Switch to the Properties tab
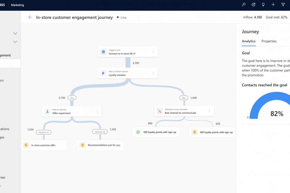Screen dimensions: 290x193 pyautogui.click(x=269, y=41)
